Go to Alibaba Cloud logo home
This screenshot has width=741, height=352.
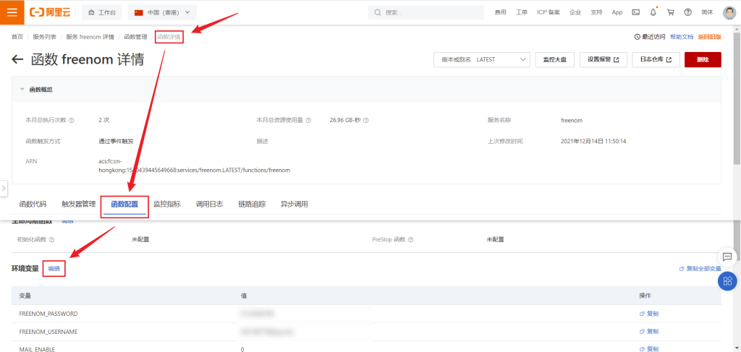50,12
